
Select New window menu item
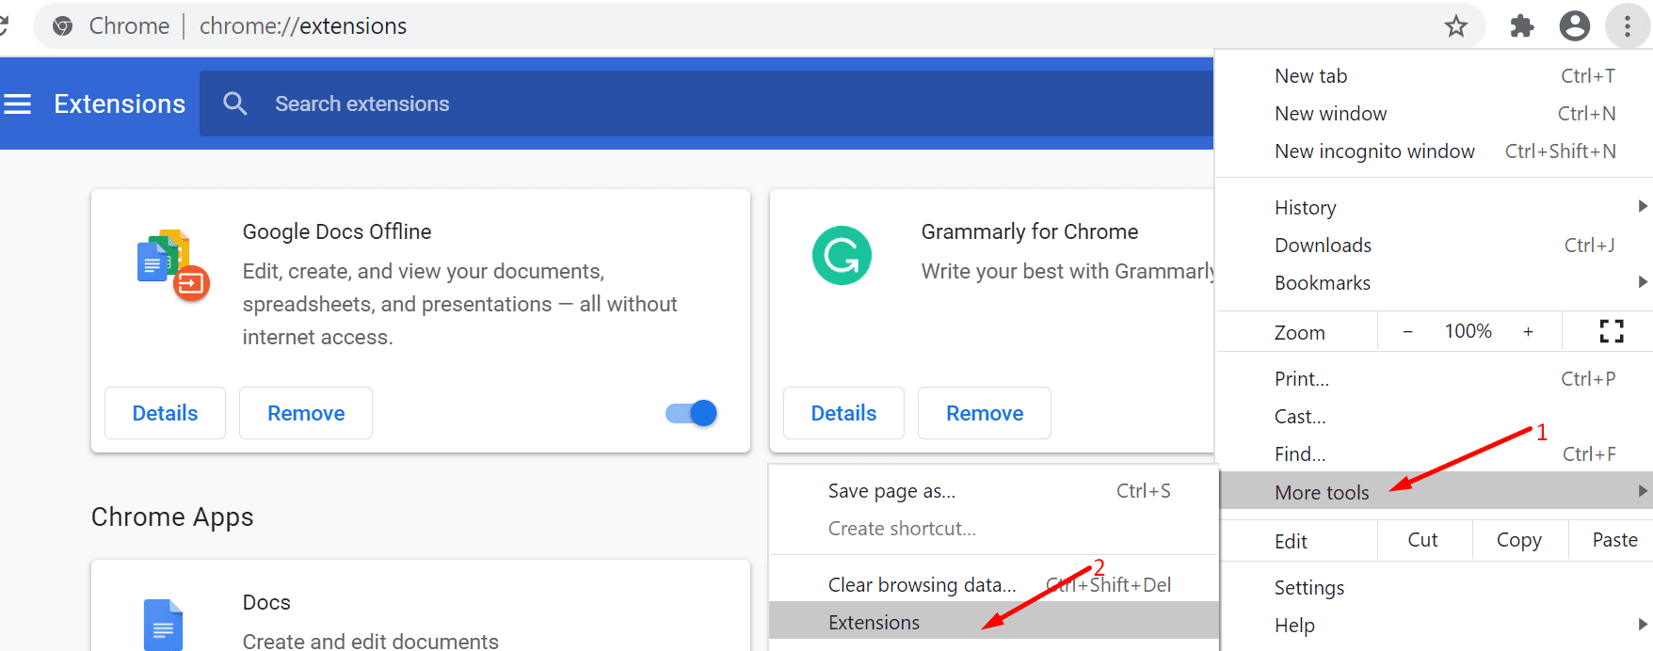[1434, 114]
